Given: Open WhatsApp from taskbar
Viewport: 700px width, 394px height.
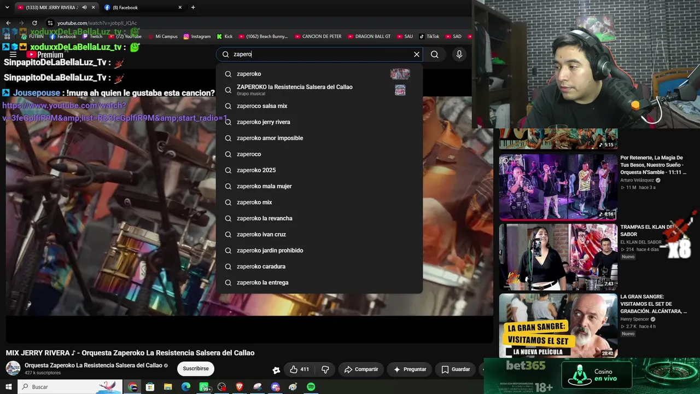Looking at the screenshot, I should [205, 387].
